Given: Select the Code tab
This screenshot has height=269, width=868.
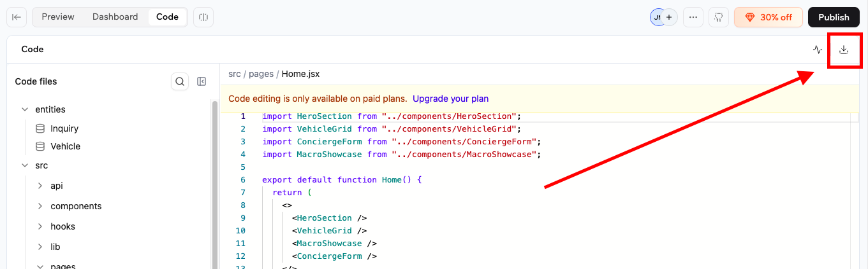Looking at the screenshot, I should [x=167, y=17].
